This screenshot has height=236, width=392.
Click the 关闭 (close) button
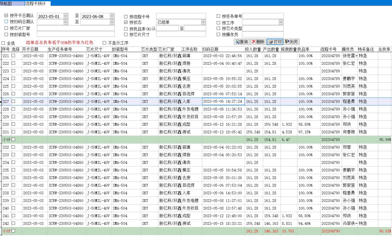(291, 42)
